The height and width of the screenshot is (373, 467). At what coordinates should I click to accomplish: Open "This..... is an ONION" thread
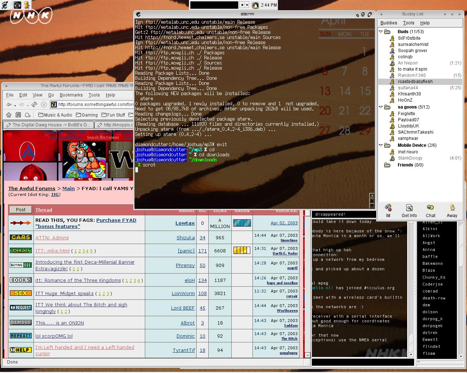point(59,323)
